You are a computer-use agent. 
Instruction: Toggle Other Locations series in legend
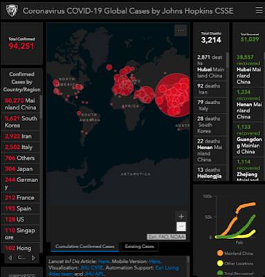tap(235, 263)
